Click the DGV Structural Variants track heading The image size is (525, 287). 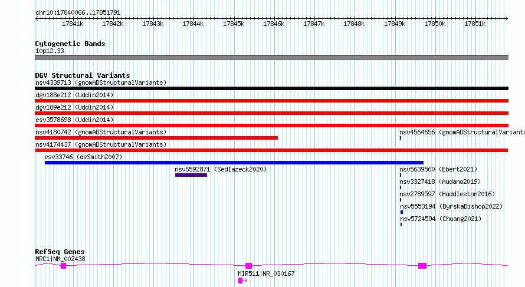tap(83, 75)
